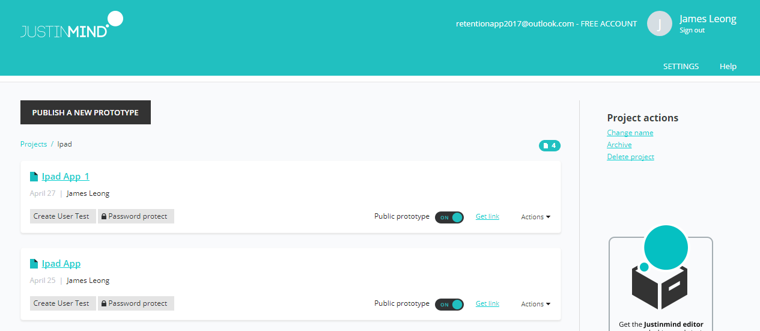This screenshot has height=331, width=760.
Task: Expand the Actions dropdown for Ipad App
Action: 535,305
